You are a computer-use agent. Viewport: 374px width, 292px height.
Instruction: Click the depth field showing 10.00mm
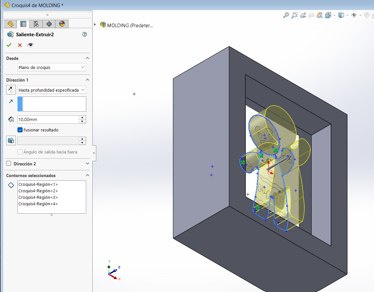click(48, 119)
